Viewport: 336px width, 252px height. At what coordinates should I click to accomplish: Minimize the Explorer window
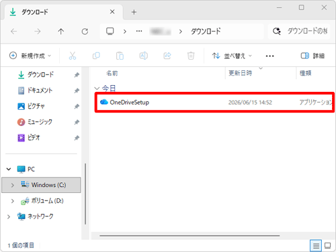pos(280,7)
